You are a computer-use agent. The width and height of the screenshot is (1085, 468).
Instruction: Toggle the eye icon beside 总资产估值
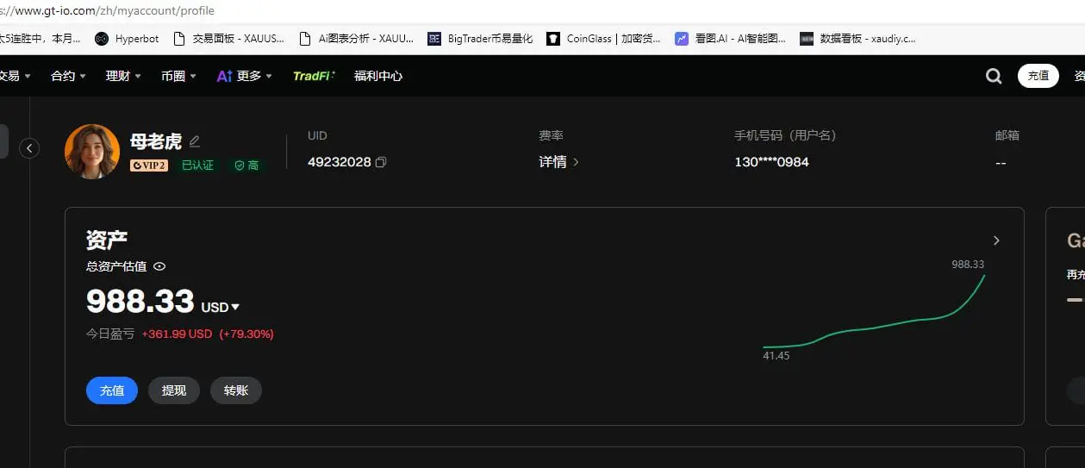pyautogui.click(x=159, y=266)
